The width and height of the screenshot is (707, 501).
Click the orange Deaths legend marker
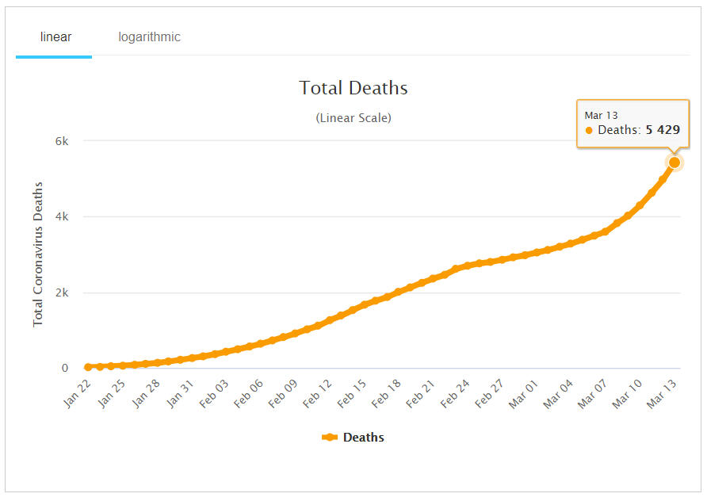330,438
